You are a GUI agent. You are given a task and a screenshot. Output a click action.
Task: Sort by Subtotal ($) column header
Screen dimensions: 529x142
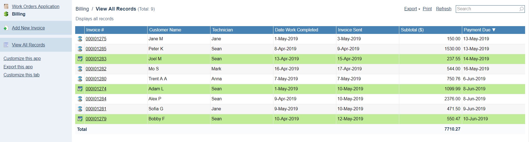coord(412,30)
